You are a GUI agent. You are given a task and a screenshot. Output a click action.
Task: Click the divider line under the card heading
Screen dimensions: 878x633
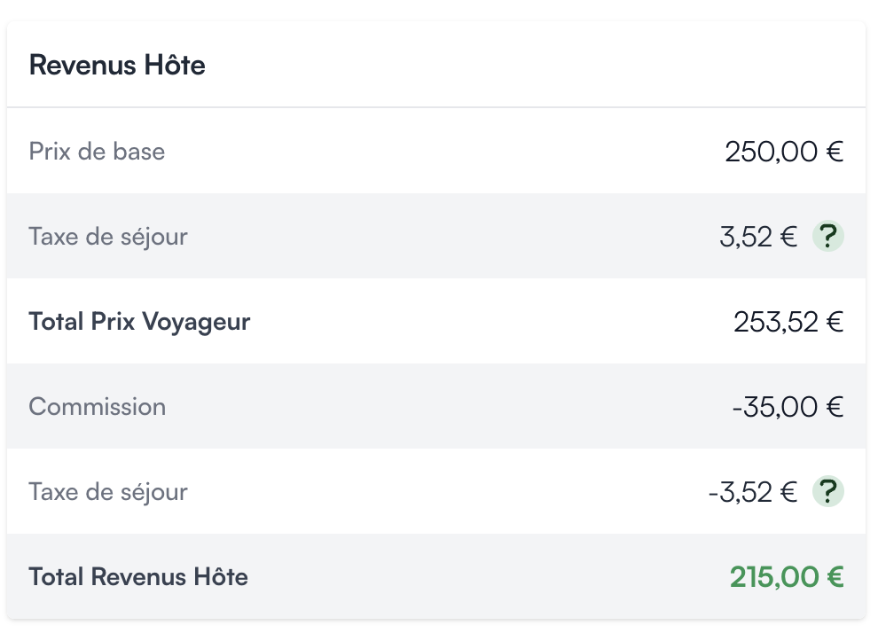tap(436, 107)
